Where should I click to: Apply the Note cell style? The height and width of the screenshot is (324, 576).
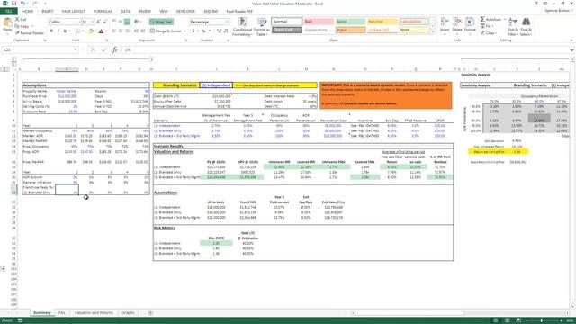click(x=414, y=30)
